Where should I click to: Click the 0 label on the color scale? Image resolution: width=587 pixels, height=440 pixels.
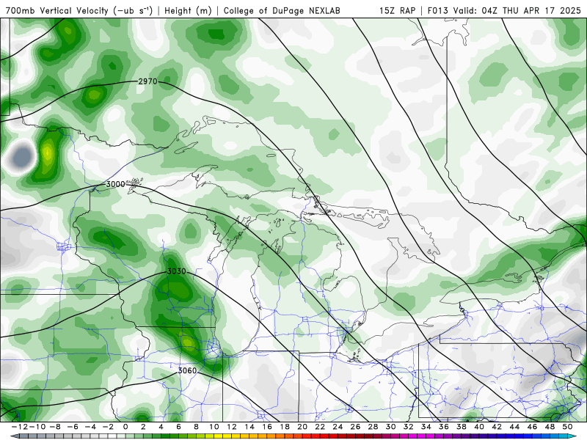[x=125, y=427]
